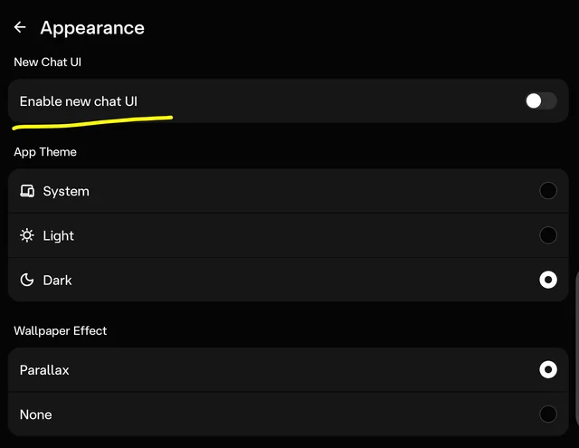Image resolution: width=579 pixels, height=448 pixels.
Task: Click the "App Theme" section header
Action: [x=45, y=152]
